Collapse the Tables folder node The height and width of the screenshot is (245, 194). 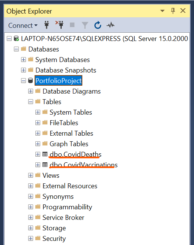pyautogui.click(x=30, y=102)
